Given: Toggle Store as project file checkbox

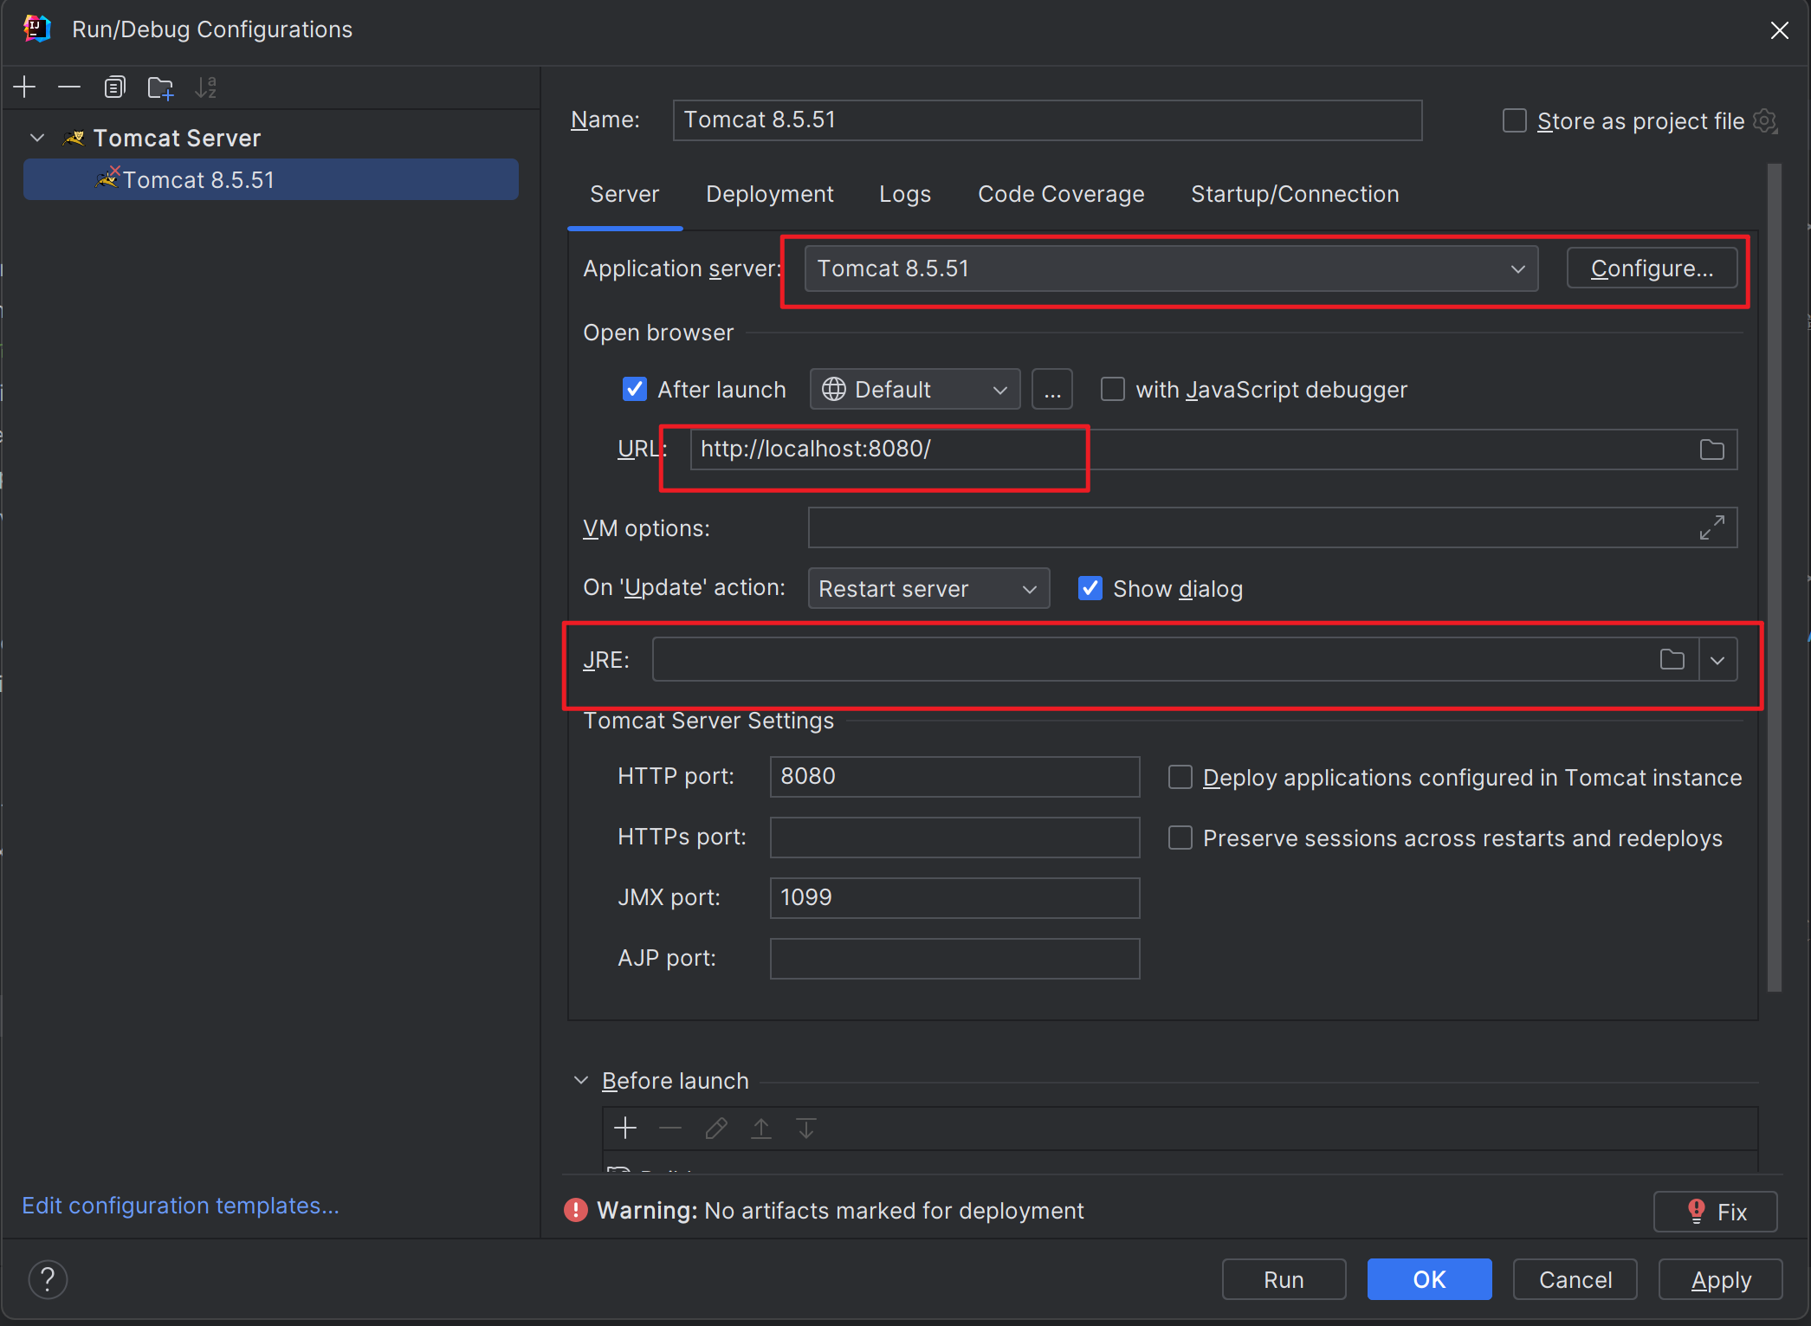Looking at the screenshot, I should pos(1514,120).
